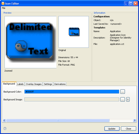Click the 'Original' caption label
Image resolution: width=139 pixels, height=134 pixels.
pyautogui.click(x=62, y=50)
